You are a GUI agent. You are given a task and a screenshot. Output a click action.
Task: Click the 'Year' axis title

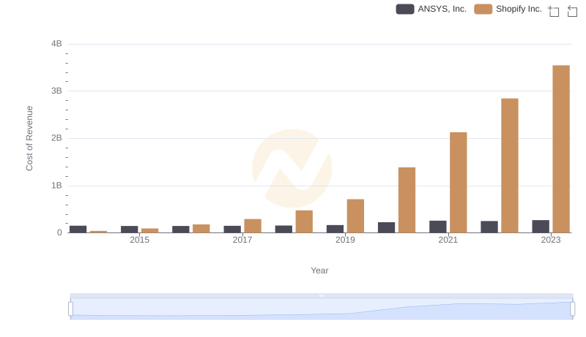pyautogui.click(x=319, y=270)
